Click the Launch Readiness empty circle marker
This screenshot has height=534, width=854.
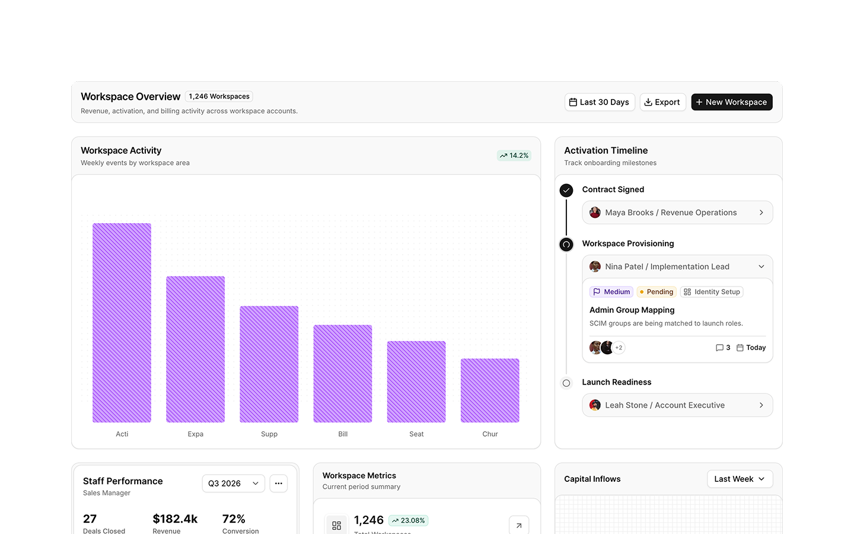click(566, 383)
